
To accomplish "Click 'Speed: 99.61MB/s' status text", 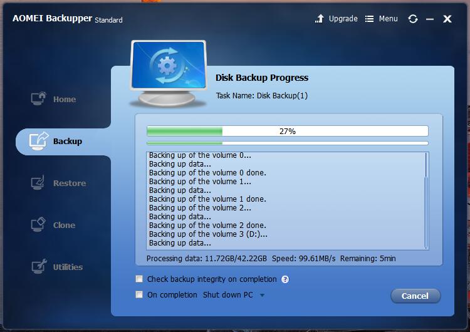I will (304, 259).
